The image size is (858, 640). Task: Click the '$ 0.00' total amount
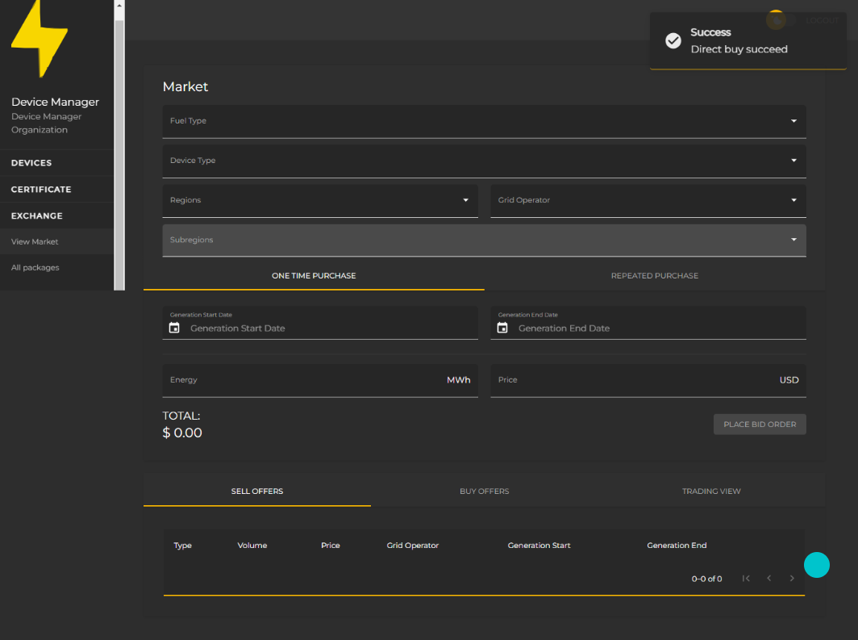pyautogui.click(x=182, y=433)
